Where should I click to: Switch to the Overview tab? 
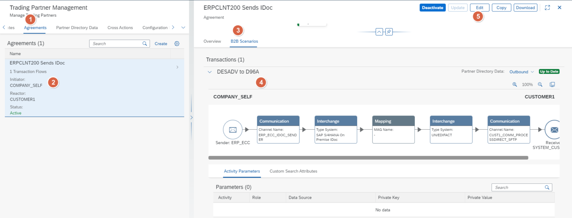[x=212, y=41]
